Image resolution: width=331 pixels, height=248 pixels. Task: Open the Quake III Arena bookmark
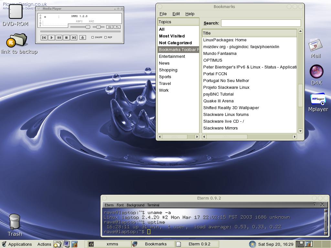218,101
